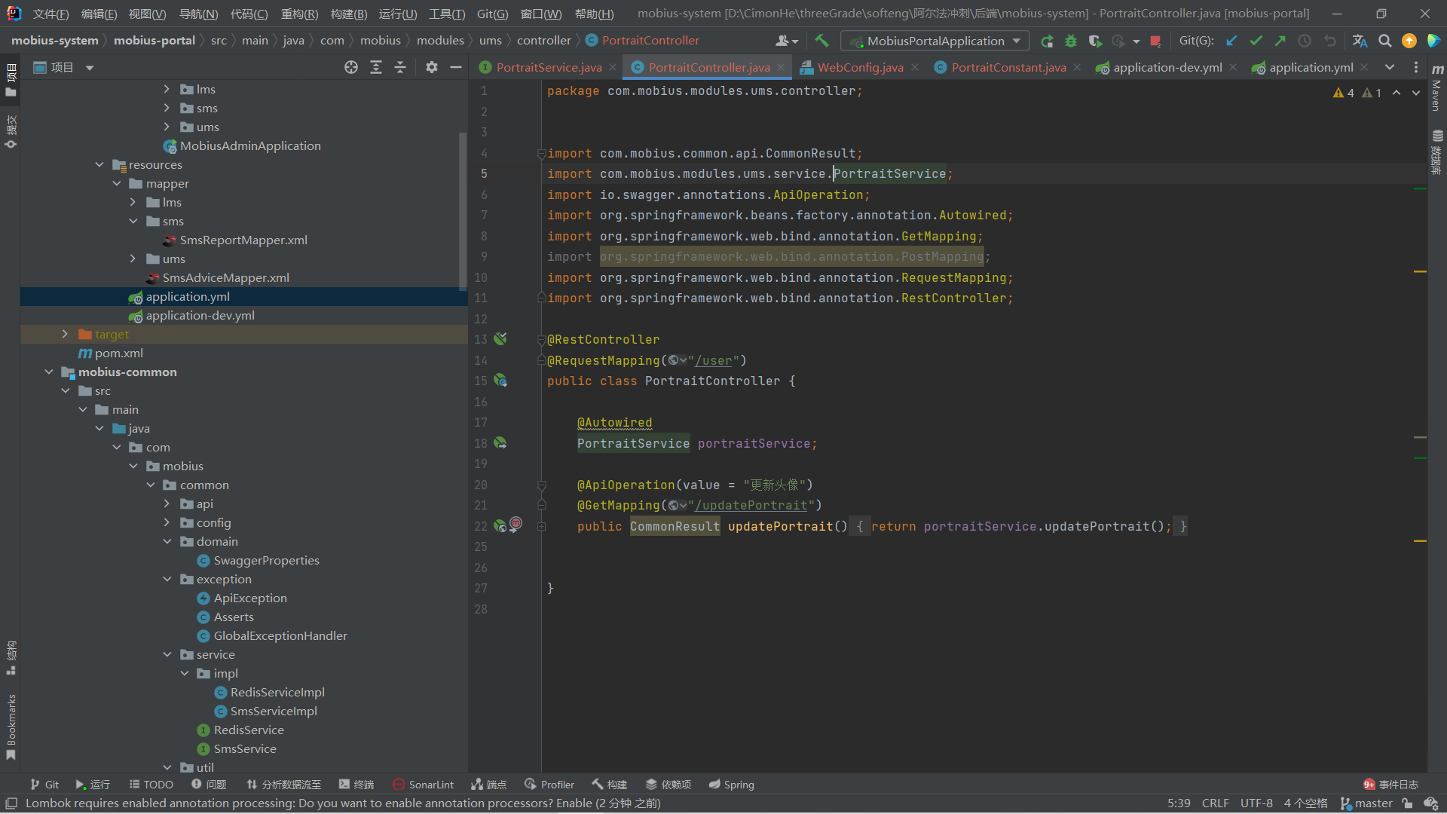The width and height of the screenshot is (1447, 814).
Task: Click the gutter Spring bean icon on line 13
Action: (x=500, y=339)
